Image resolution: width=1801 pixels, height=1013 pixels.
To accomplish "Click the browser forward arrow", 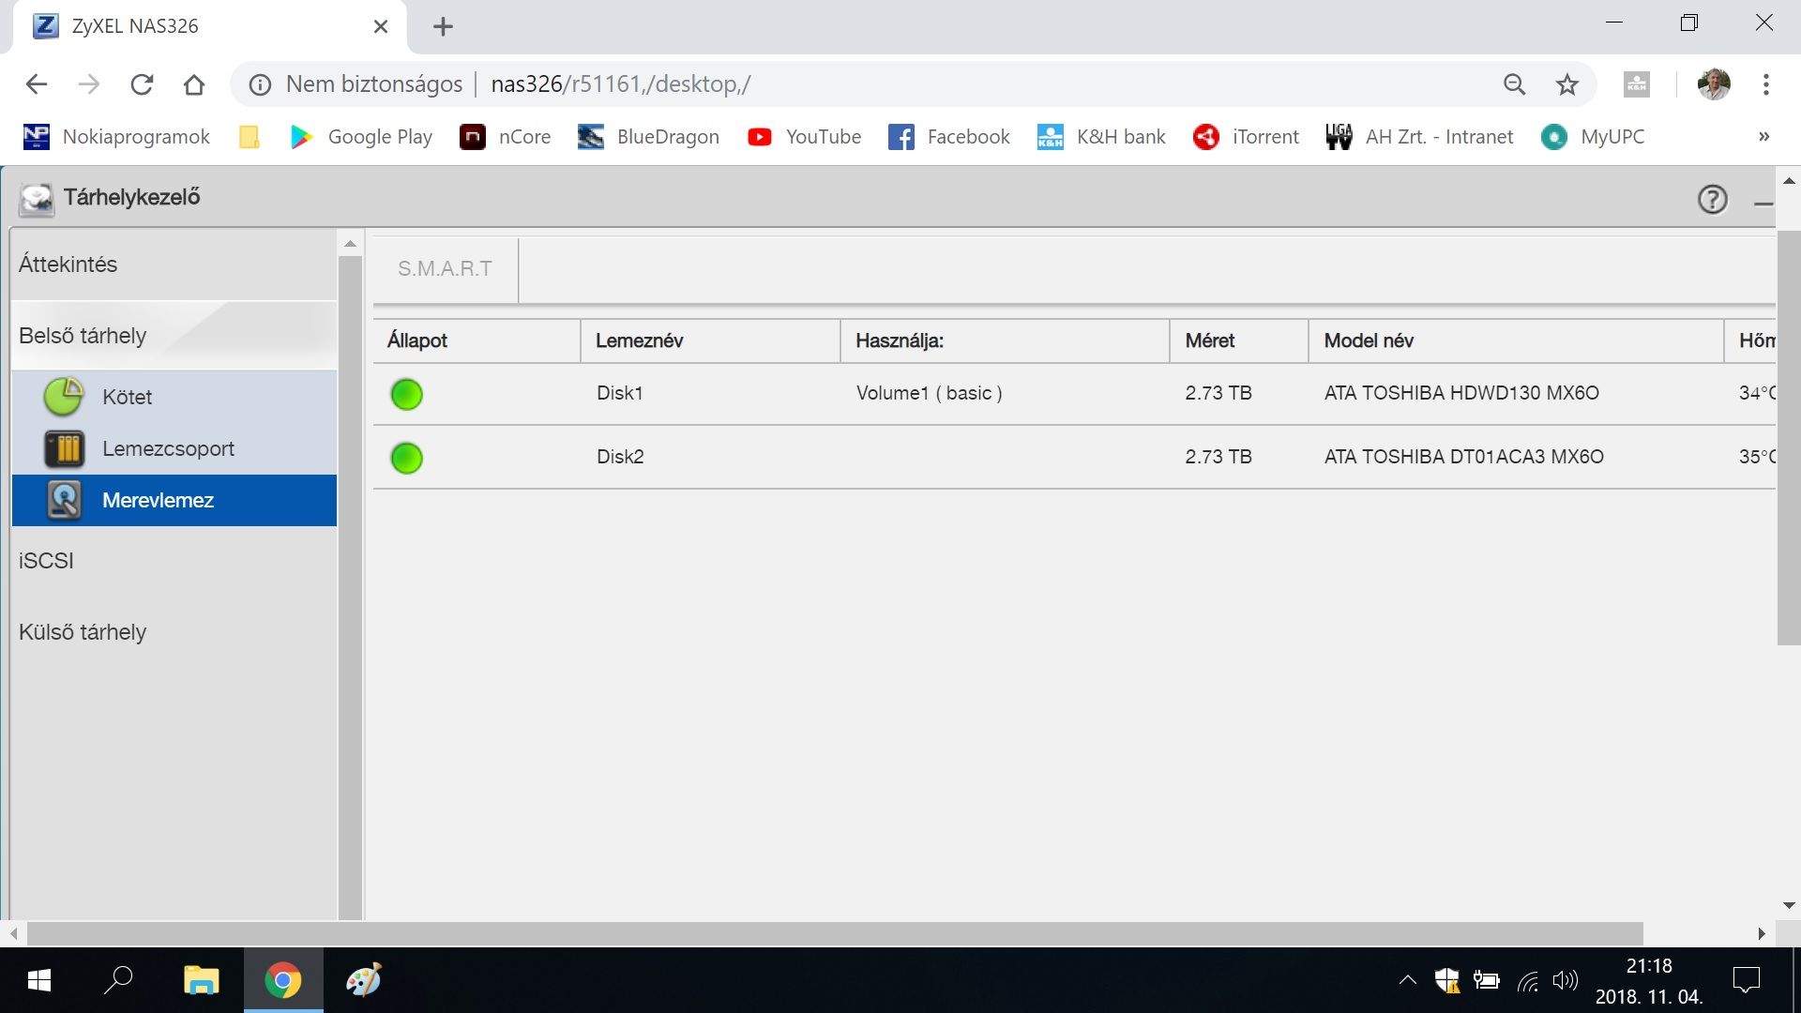I will pyautogui.click(x=89, y=84).
